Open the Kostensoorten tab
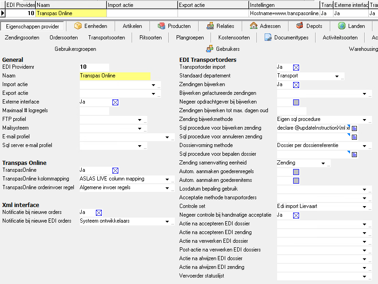Image resolution: width=378 pixels, height=284 pixels. click(234, 38)
